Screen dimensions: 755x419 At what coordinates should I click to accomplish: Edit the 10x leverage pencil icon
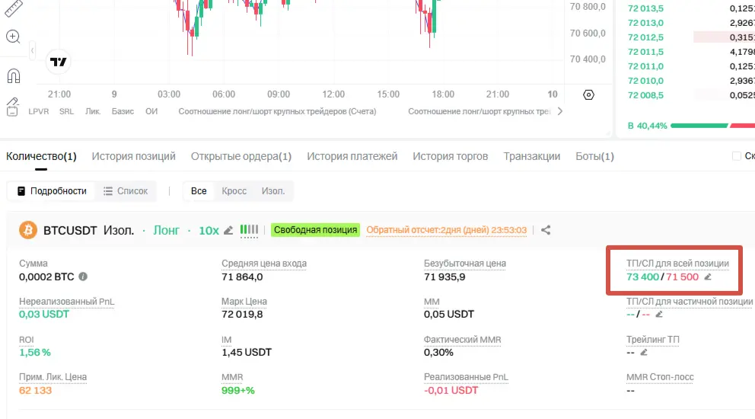(x=228, y=231)
